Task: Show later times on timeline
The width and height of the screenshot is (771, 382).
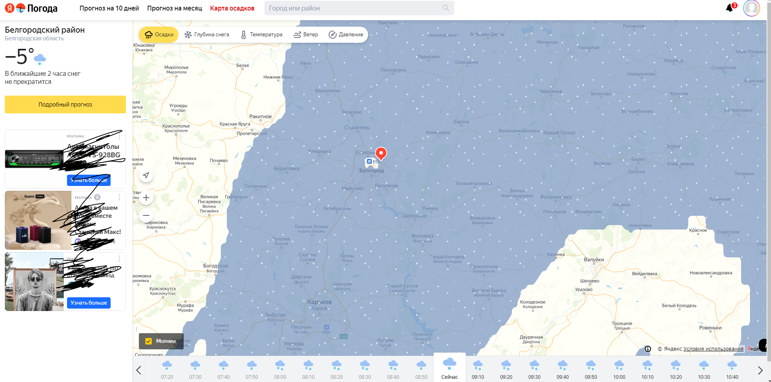Action: (760, 370)
